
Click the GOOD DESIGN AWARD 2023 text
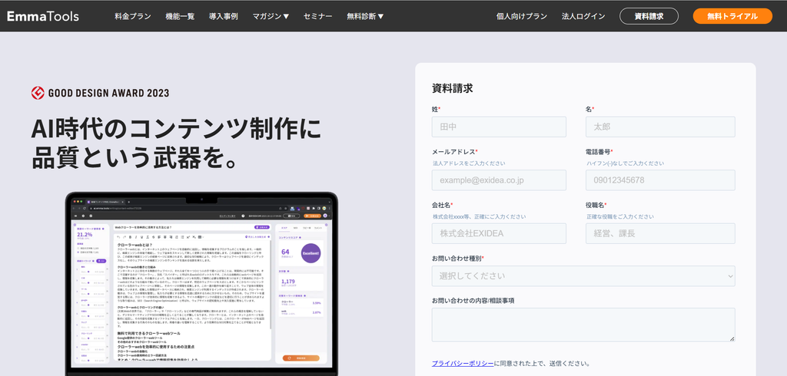tap(108, 93)
